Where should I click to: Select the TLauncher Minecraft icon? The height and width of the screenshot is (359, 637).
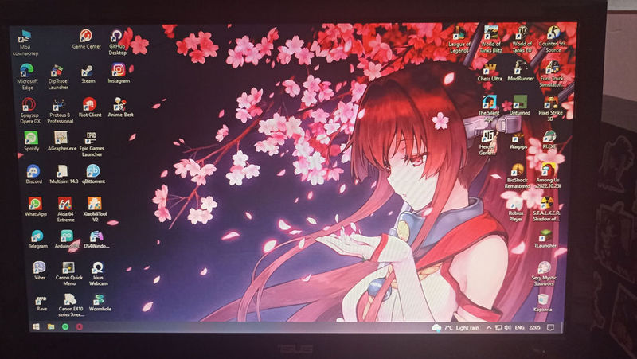(545, 239)
